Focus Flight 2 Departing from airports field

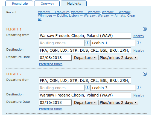pyautogui.click(x=85, y=80)
